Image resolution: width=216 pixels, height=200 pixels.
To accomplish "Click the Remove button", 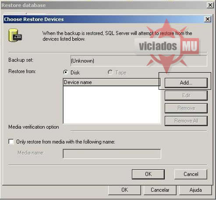I will tap(186, 108).
